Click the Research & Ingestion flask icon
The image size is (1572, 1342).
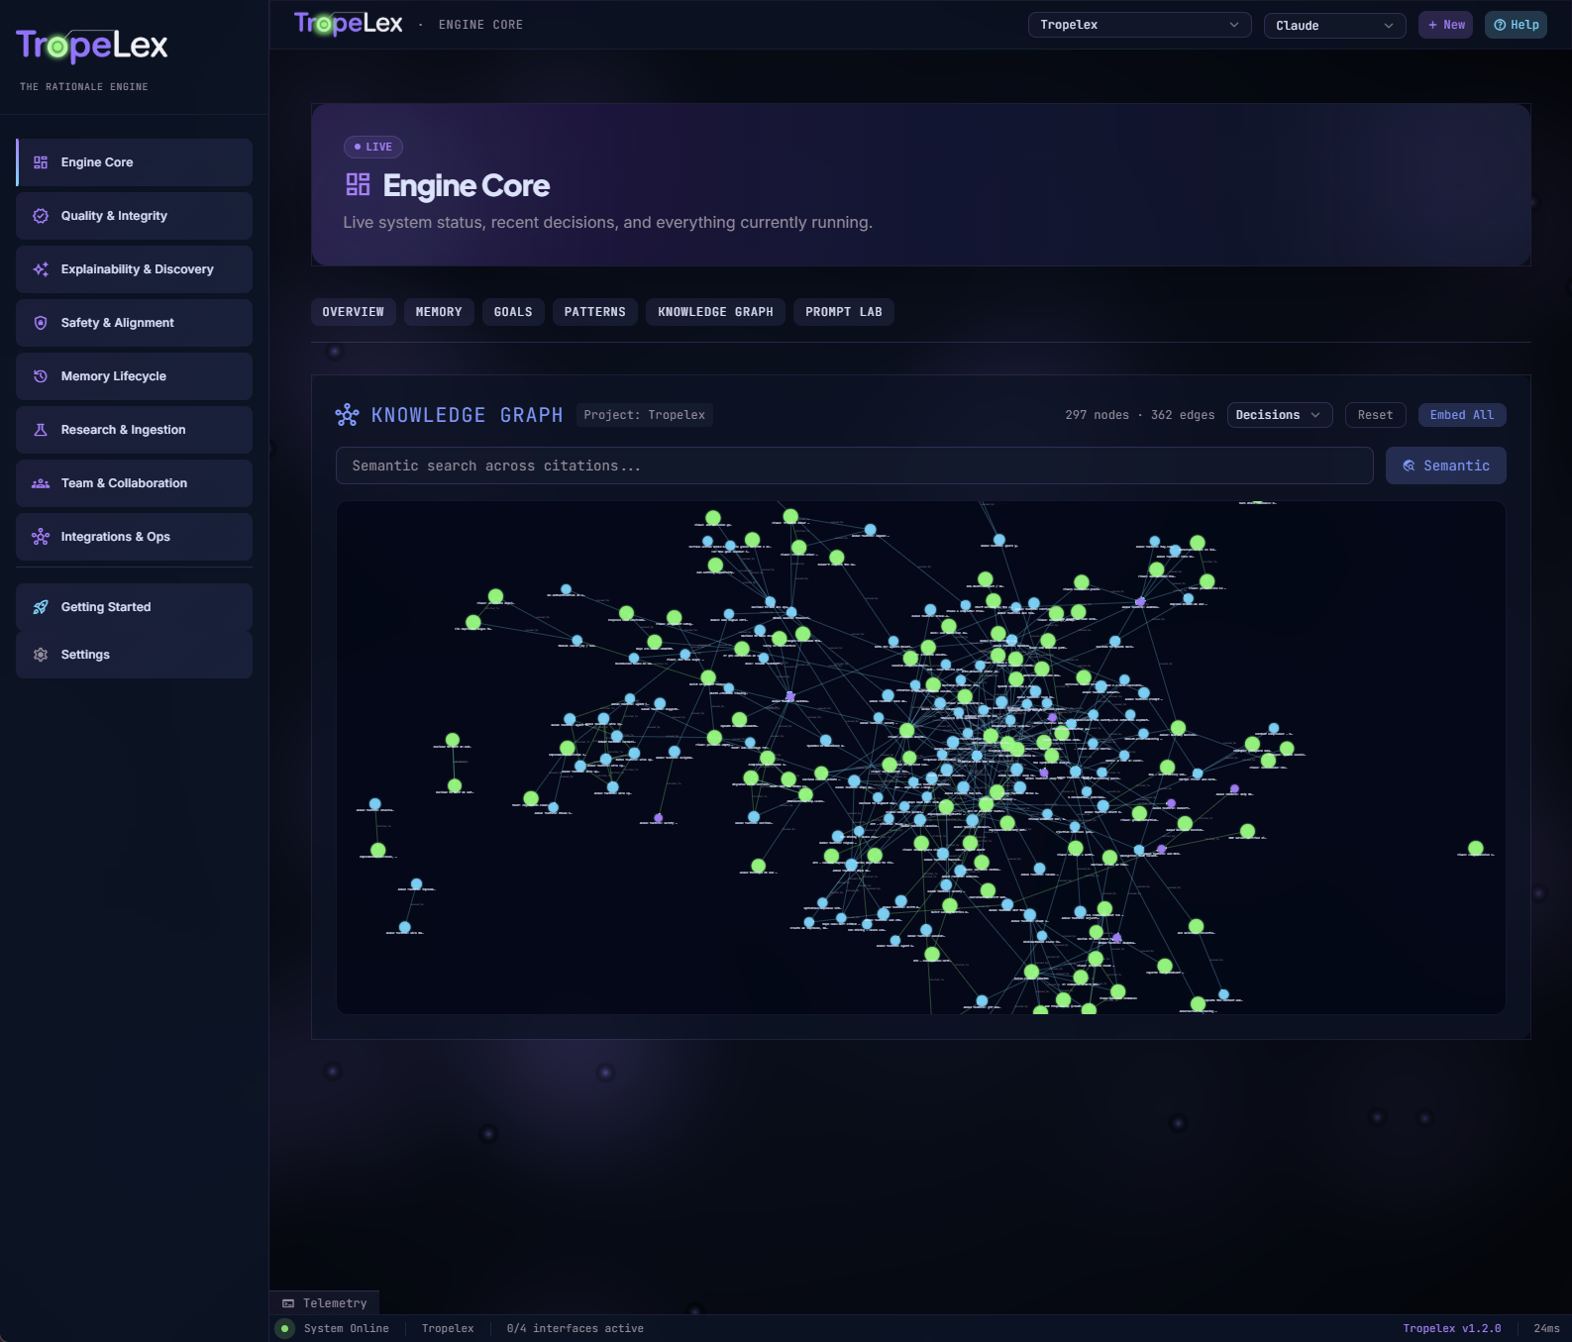[41, 430]
